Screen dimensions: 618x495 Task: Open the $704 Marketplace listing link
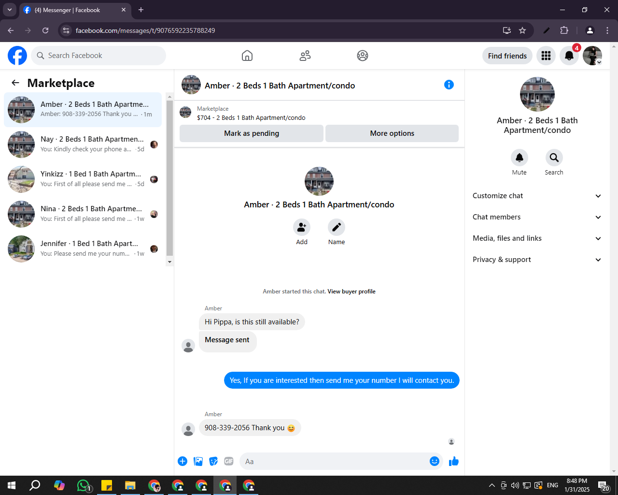251,117
